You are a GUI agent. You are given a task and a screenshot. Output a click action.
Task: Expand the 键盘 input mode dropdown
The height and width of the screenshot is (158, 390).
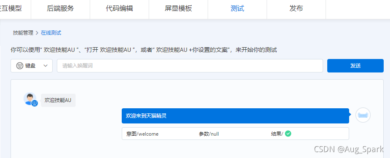pyautogui.click(x=32, y=66)
